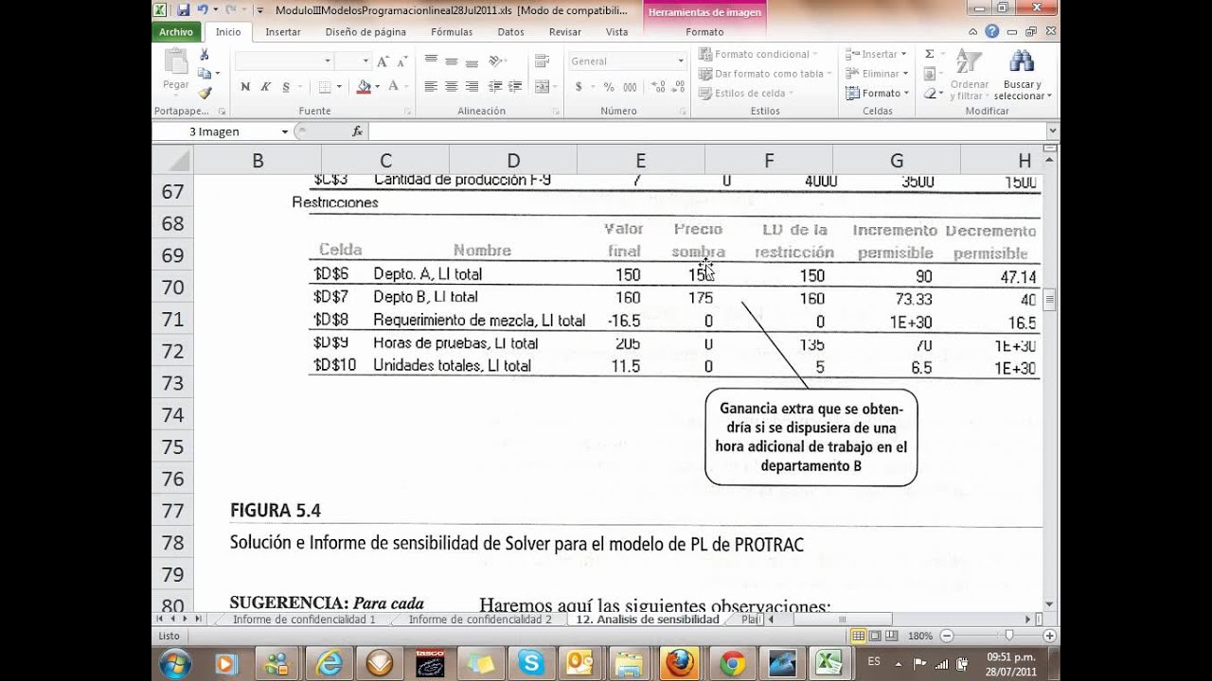Click the percent style icon

click(x=608, y=87)
